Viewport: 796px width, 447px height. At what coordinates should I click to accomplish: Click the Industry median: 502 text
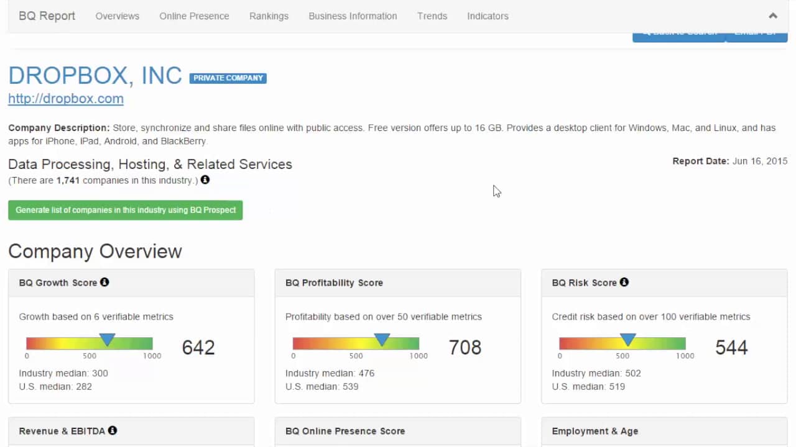pyautogui.click(x=596, y=373)
